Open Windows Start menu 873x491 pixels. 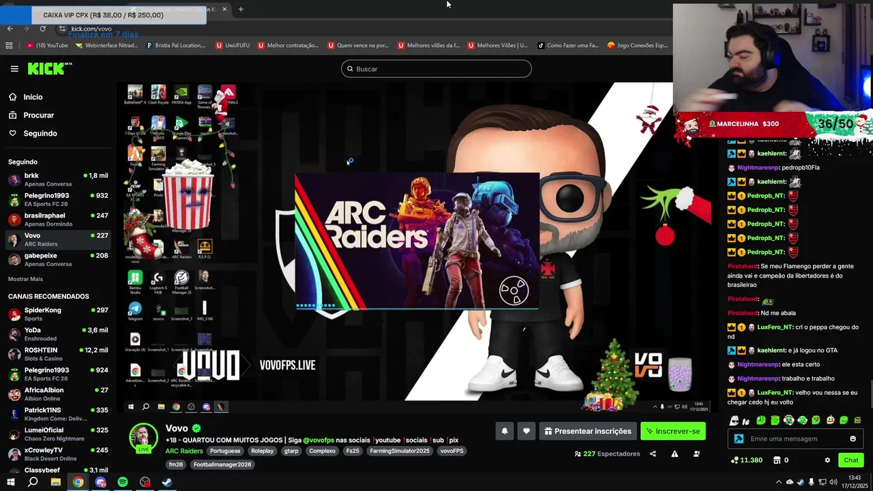[11, 482]
